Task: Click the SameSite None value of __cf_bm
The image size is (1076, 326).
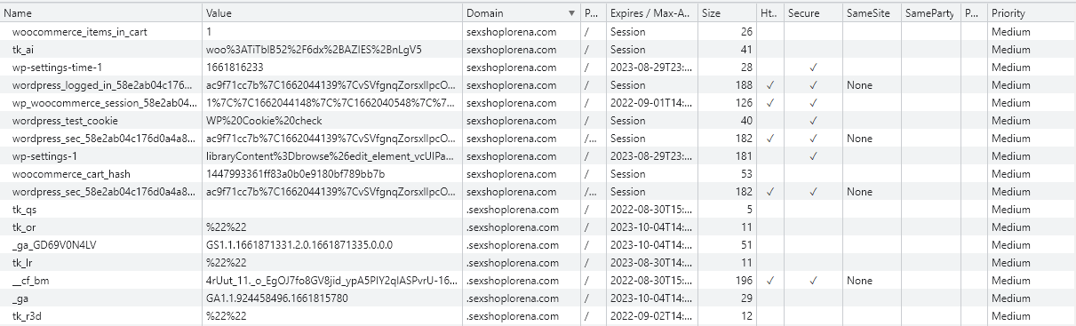Action: [x=859, y=281]
